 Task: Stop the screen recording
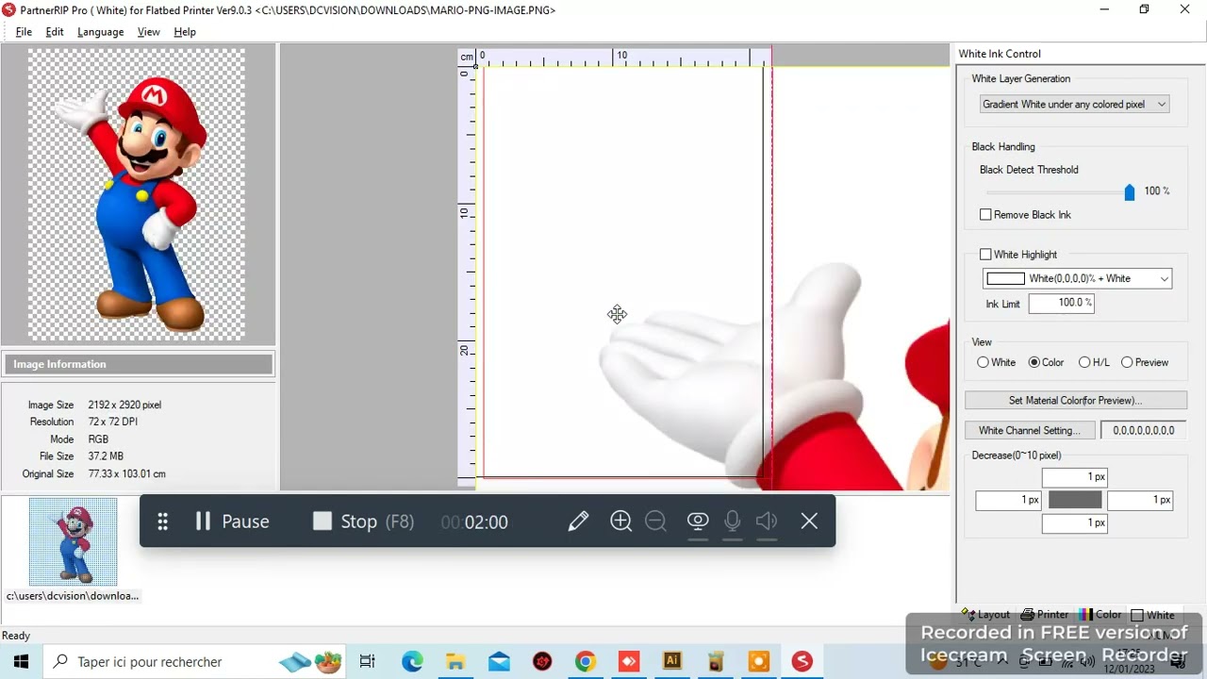(363, 522)
